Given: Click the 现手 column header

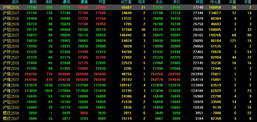Looking at the screenshot, I should pos(142,2).
